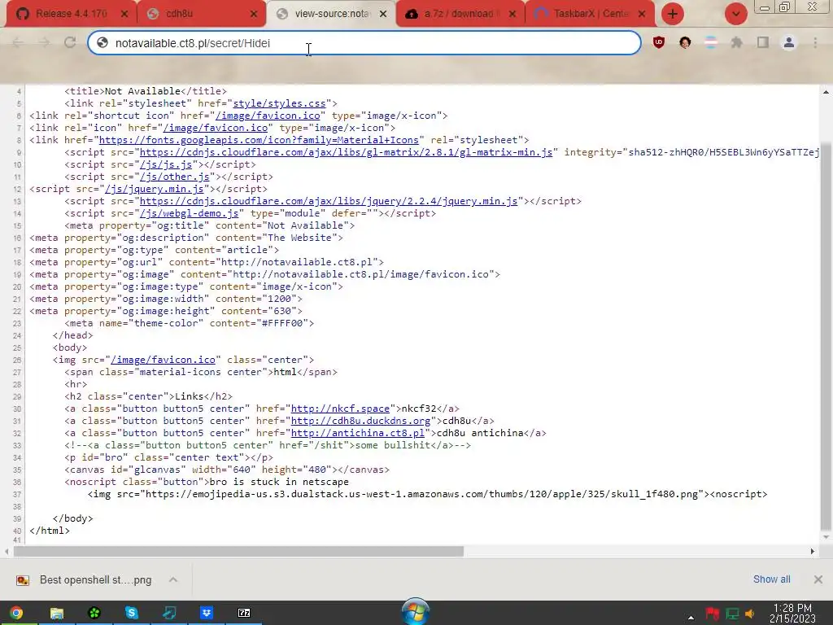Click the reload page icon

click(x=70, y=42)
